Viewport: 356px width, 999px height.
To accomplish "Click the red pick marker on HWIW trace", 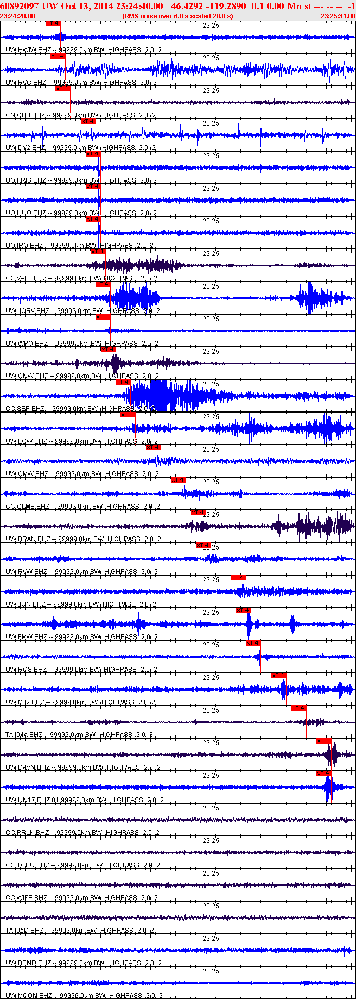I will (x=53, y=23).
